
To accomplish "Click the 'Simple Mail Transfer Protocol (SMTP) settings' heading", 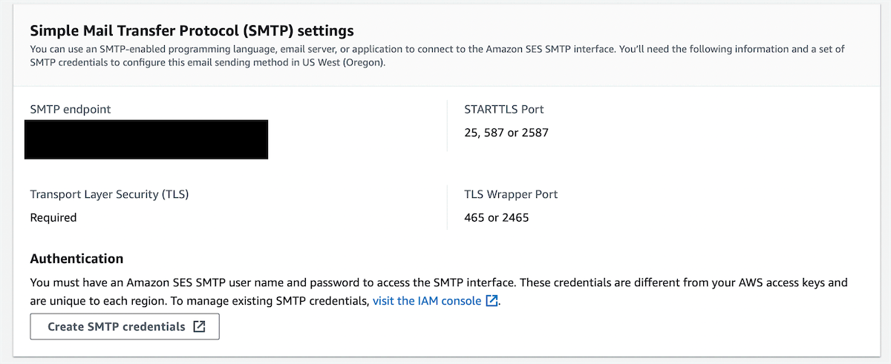I will coord(192,31).
